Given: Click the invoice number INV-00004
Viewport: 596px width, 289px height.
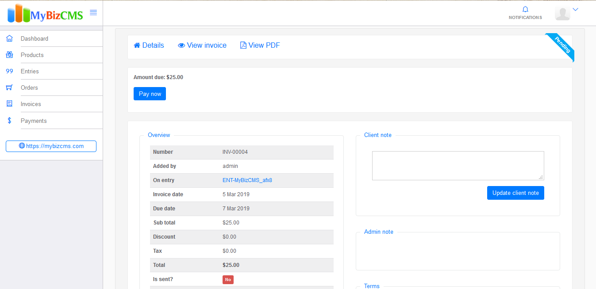Looking at the screenshot, I should click(x=235, y=152).
